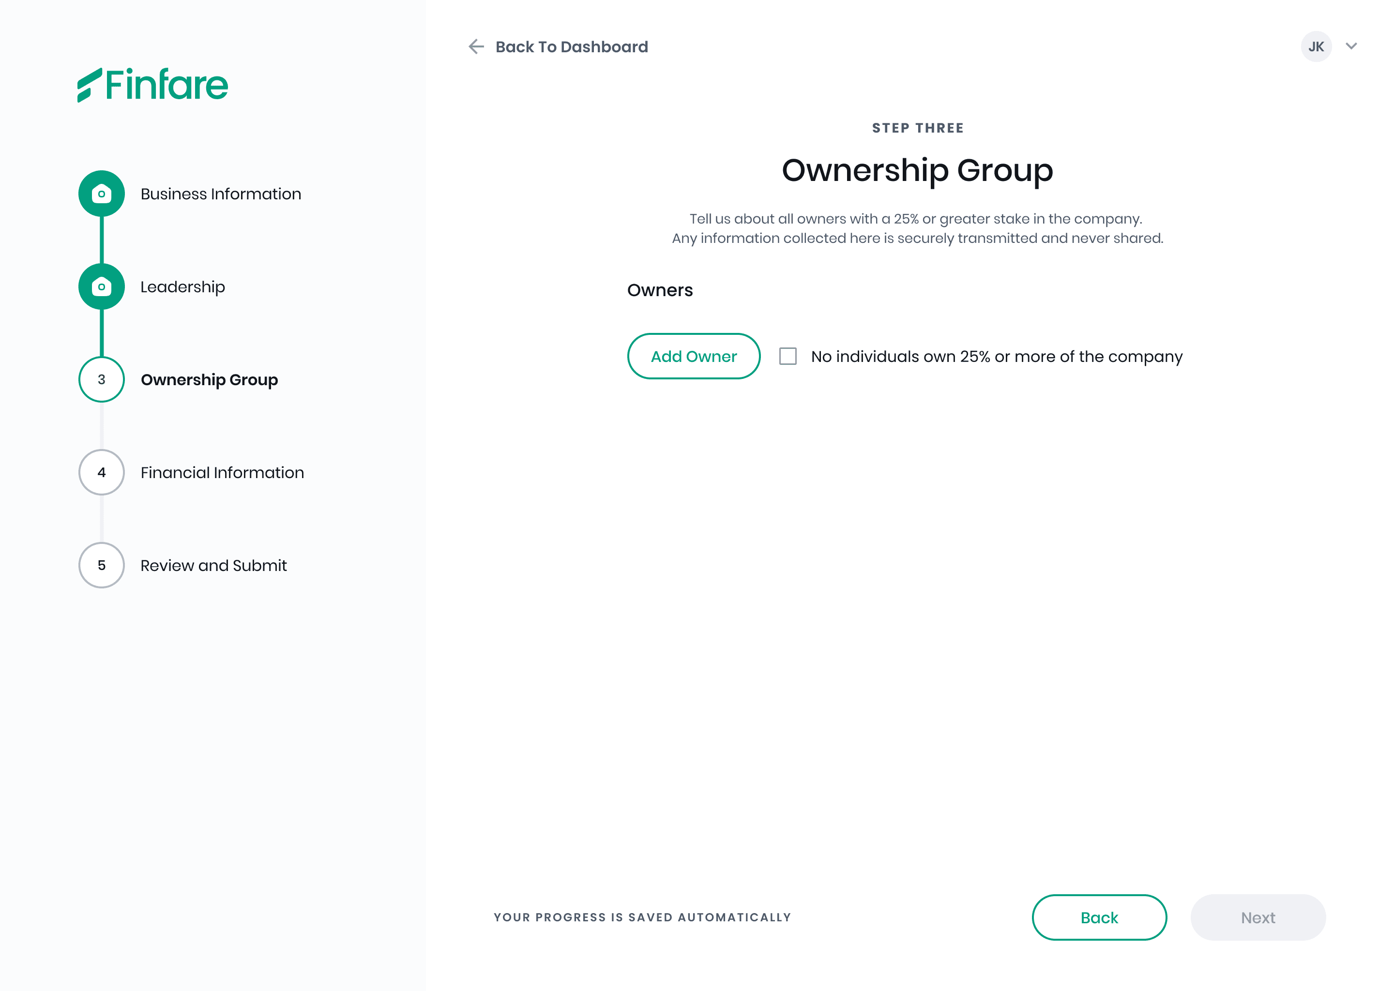Click the Add Owner button

(x=694, y=356)
